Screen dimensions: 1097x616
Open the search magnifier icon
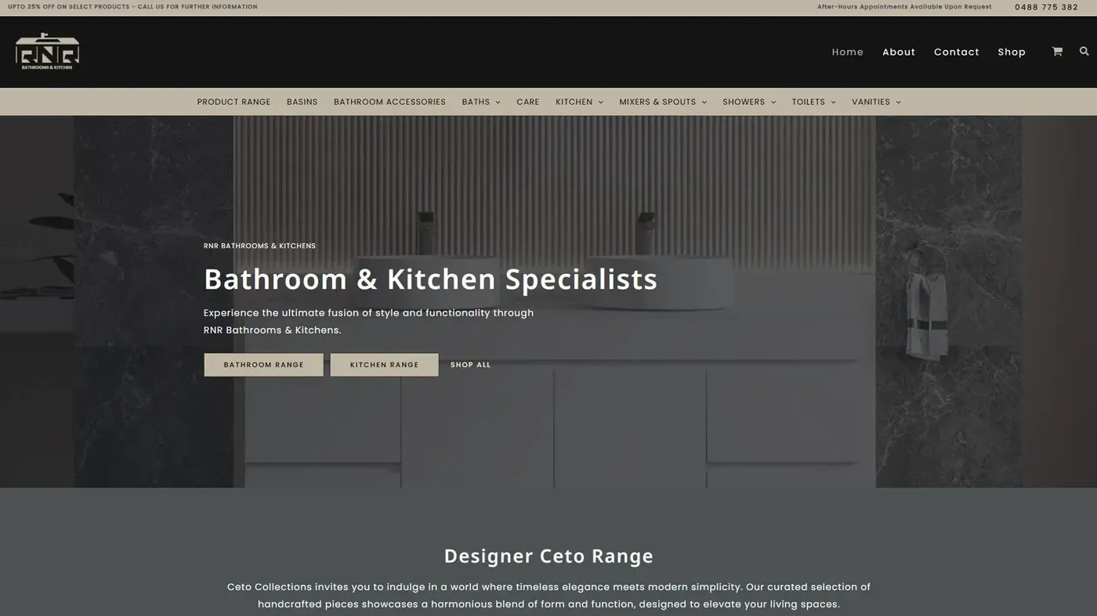point(1084,51)
